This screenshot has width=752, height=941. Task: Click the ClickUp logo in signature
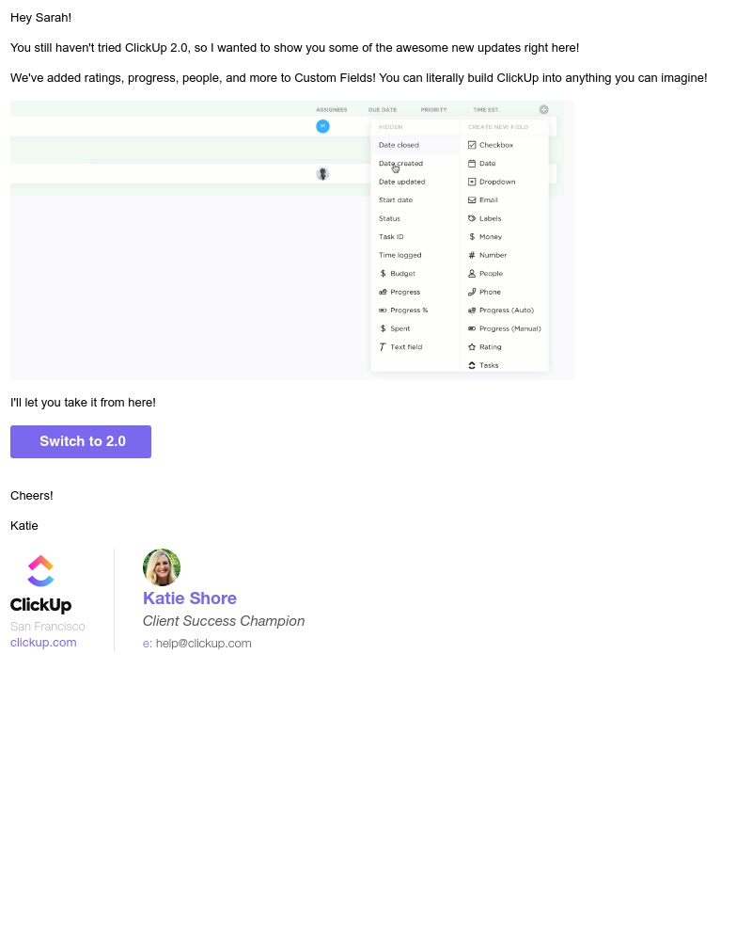tap(40, 583)
